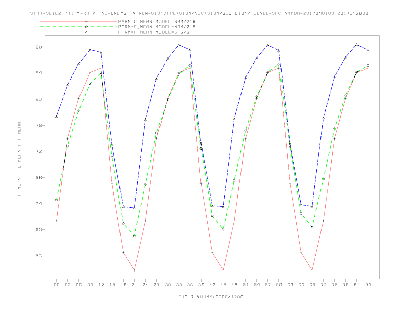Image resolution: width=401 pixels, height=310 pixels.
Task: Click the x-axis tick label 30
Action: [x=168, y=285]
